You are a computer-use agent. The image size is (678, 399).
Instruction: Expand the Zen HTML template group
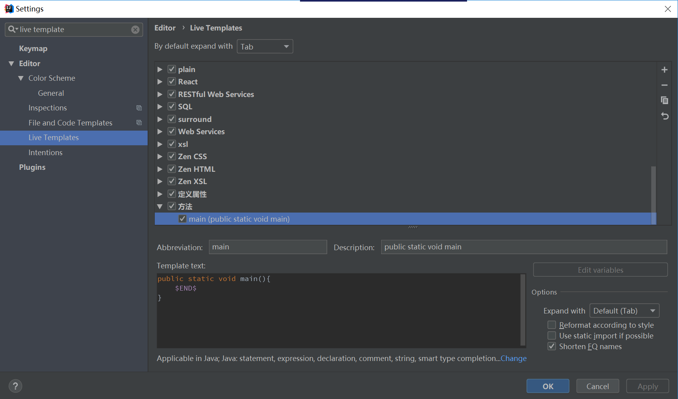pos(160,169)
